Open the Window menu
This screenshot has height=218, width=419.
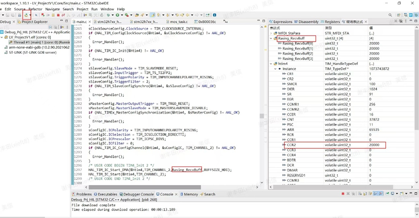[107, 9]
